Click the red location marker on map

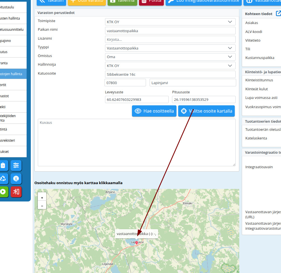[x=136, y=243]
